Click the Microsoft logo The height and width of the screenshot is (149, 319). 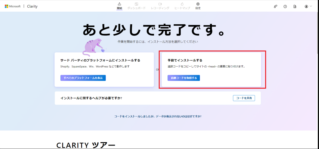click(12, 6)
